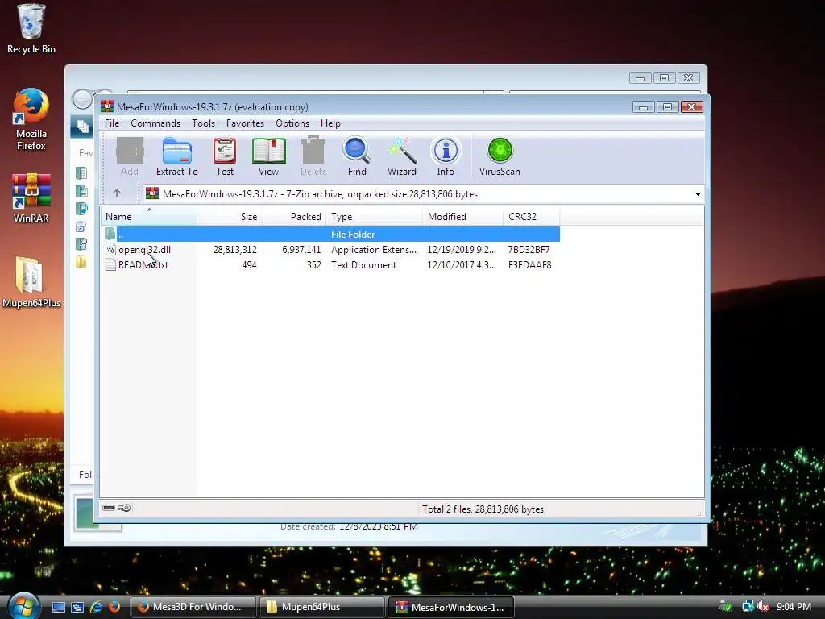Click Text Document type cell

click(x=363, y=264)
